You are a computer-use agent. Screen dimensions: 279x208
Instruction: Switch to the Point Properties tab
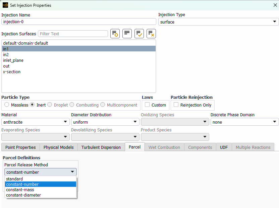(x=20, y=147)
